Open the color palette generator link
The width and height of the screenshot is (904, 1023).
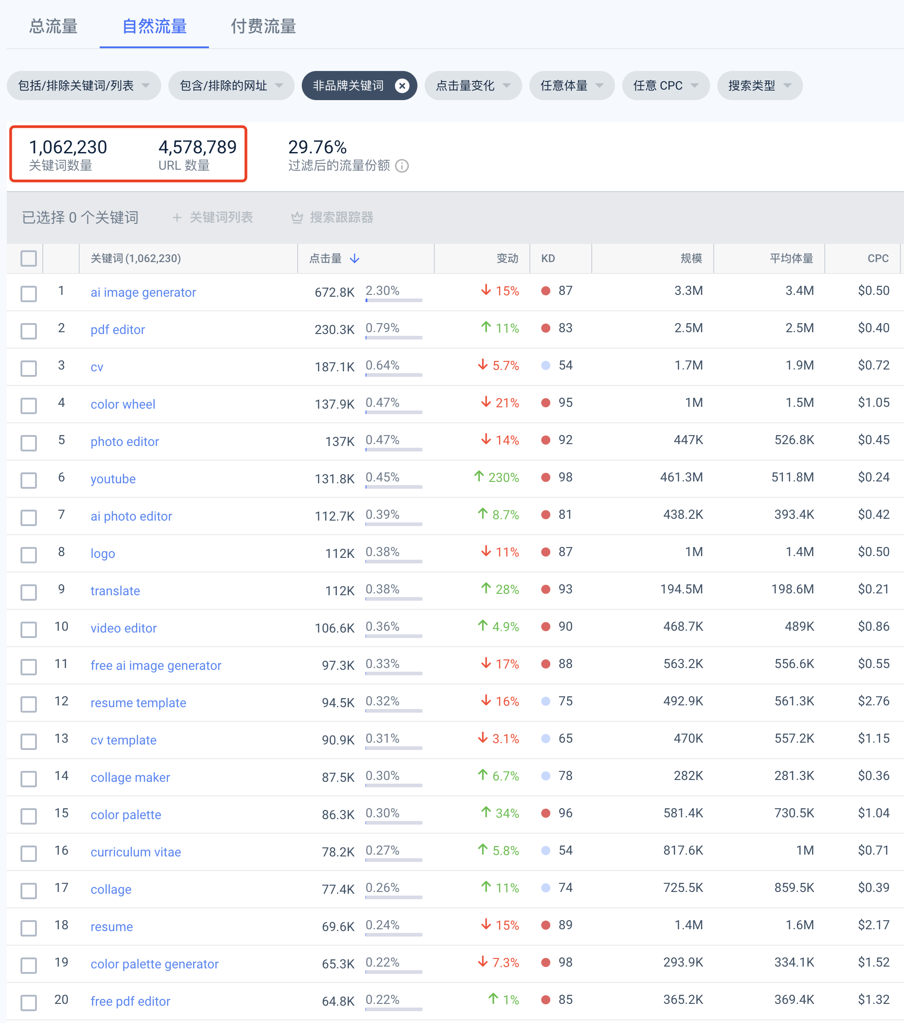click(155, 964)
